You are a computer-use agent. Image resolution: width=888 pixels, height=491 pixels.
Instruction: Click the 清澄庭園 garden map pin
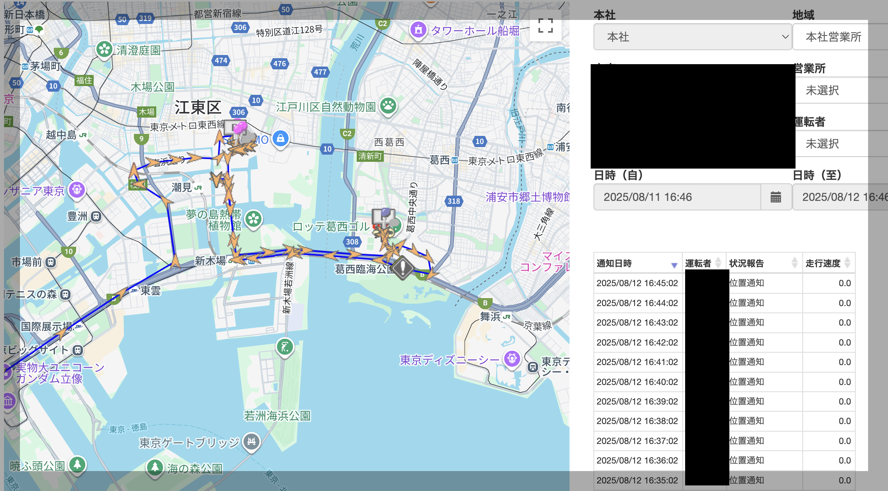point(104,49)
